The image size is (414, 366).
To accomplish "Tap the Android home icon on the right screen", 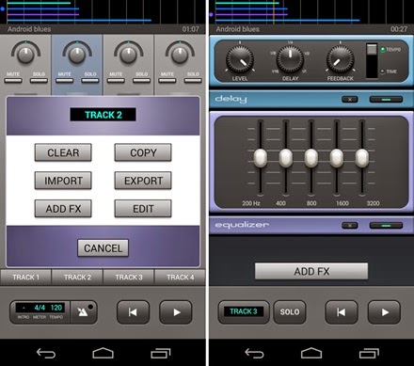I will [311, 353].
